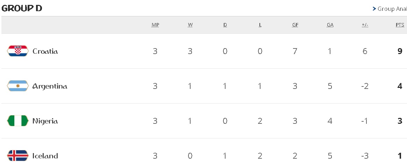Click the arrow beside Group Analysis
407x166 pixels.
pos(374,9)
